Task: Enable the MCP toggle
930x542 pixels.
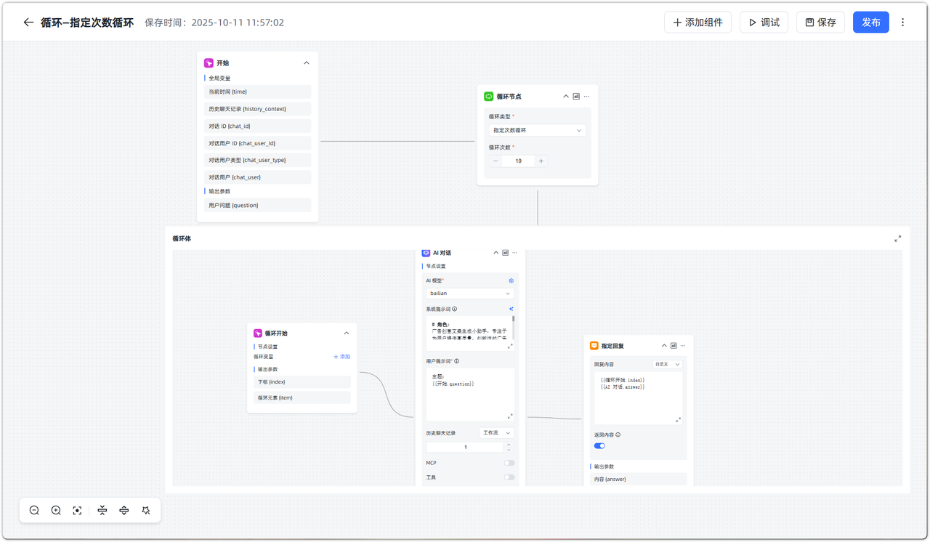Action: pyautogui.click(x=509, y=463)
